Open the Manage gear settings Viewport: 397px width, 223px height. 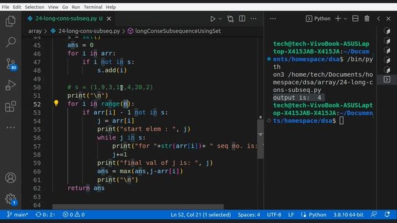click(x=11, y=199)
